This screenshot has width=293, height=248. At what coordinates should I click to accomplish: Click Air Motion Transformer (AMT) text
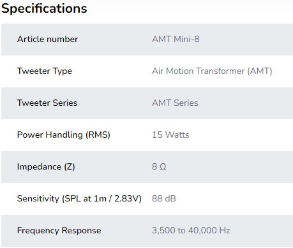pos(212,71)
